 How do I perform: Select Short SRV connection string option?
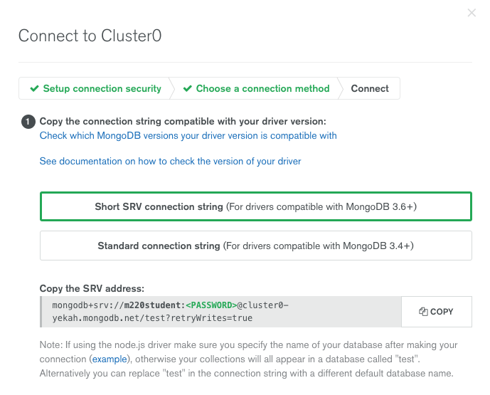point(256,206)
